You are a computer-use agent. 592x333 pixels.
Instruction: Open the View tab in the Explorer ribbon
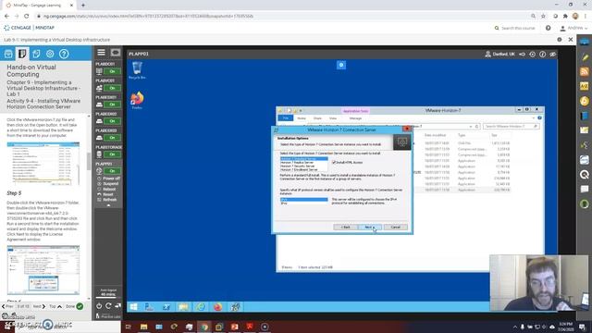[x=333, y=118]
